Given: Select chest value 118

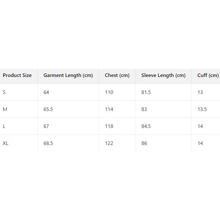Looking at the screenshot, I should 109,126.
